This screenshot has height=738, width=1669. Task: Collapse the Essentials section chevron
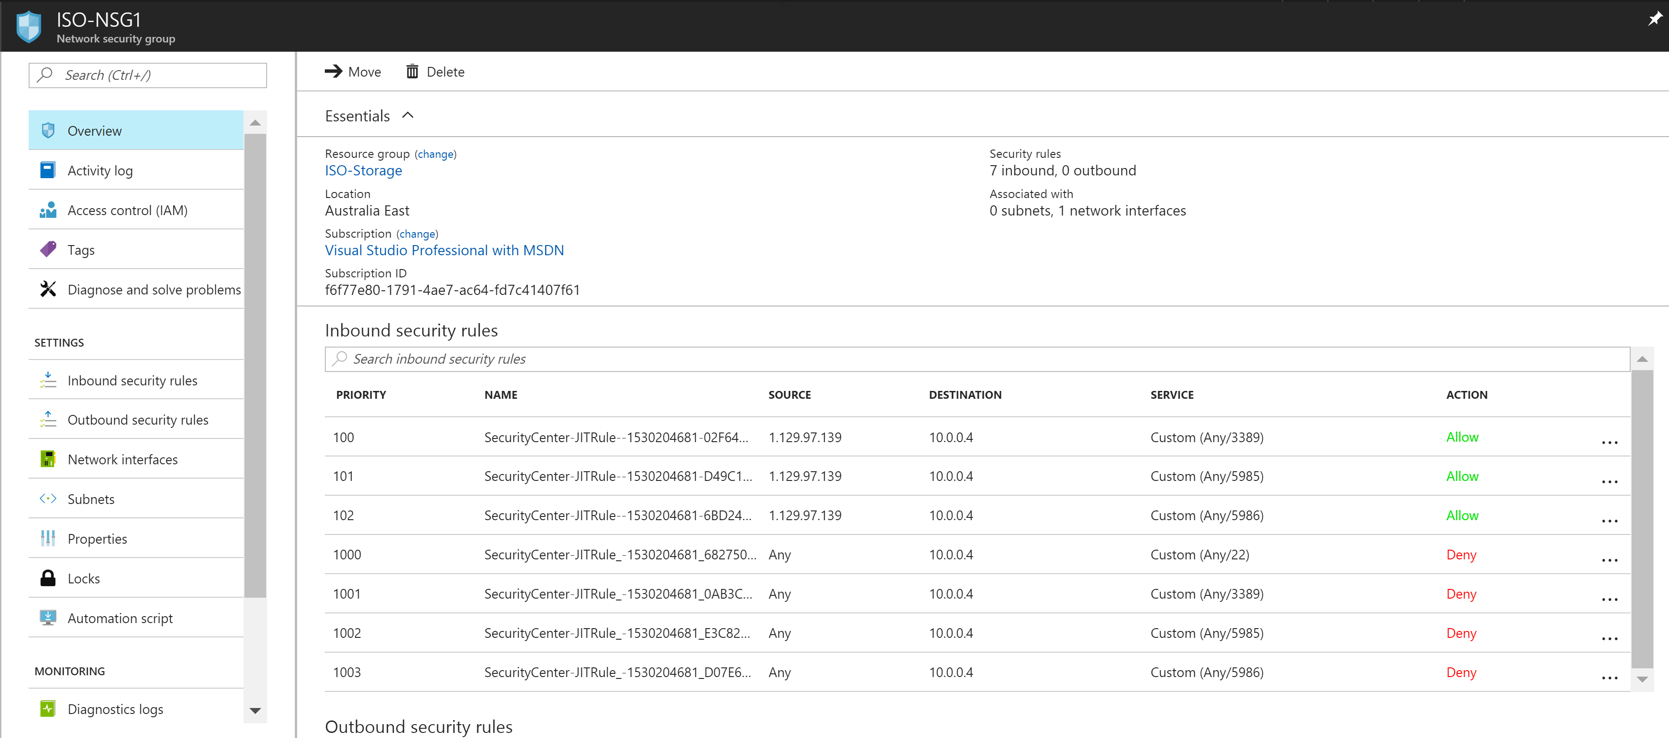(408, 116)
